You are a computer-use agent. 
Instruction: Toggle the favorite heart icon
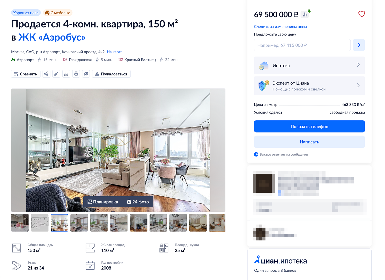[361, 14]
